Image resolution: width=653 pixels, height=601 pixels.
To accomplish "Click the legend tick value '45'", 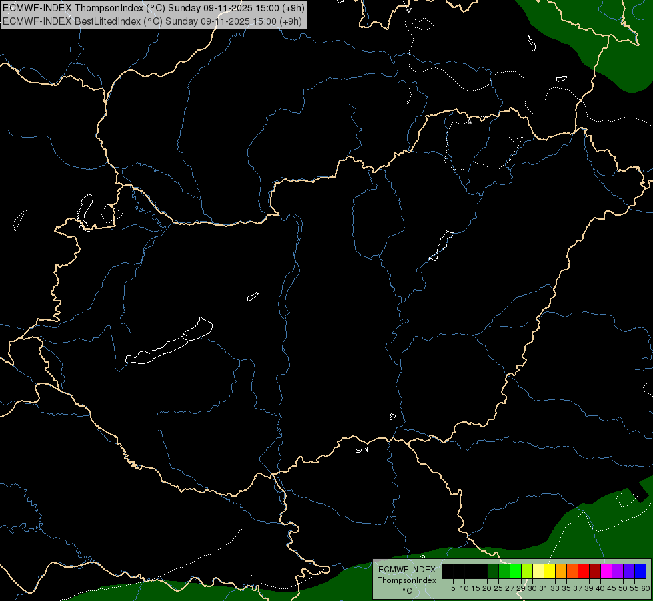I will tap(612, 588).
